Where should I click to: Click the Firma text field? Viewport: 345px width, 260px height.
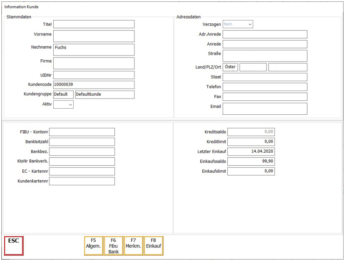click(x=94, y=63)
